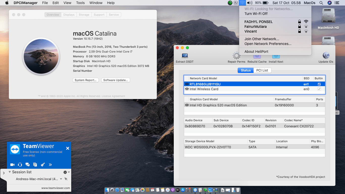Select About HeliPort menu item
Screen dimensions: 345x194
click(x=275, y=52)
